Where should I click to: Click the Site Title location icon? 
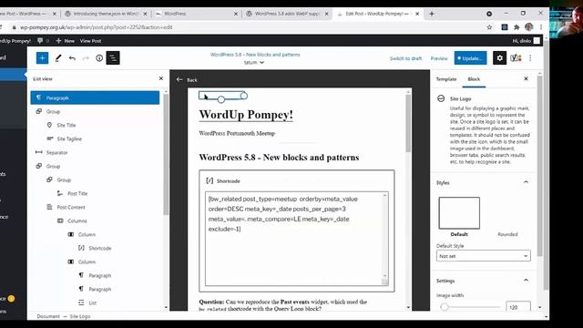(49, 125)
